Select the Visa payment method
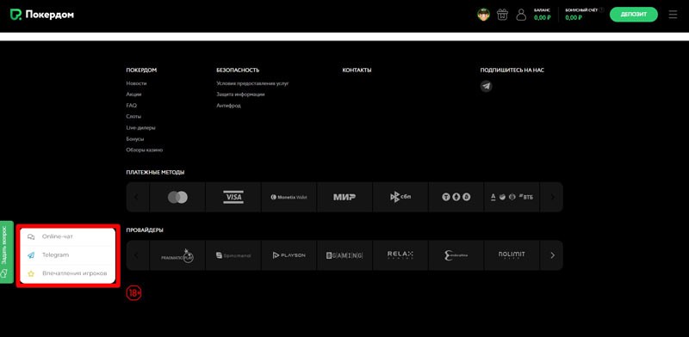This screenshot has width=689, height=337. click(233, 198)
